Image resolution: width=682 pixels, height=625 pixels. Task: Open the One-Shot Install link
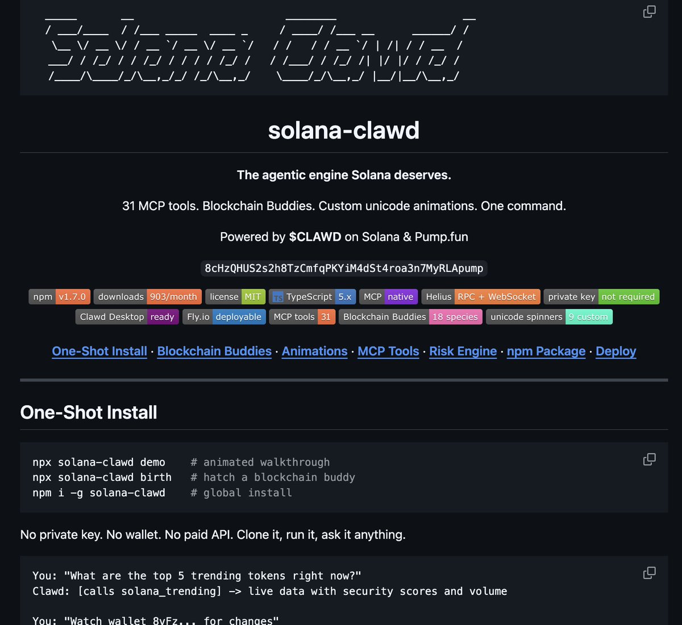click(99, 351)
